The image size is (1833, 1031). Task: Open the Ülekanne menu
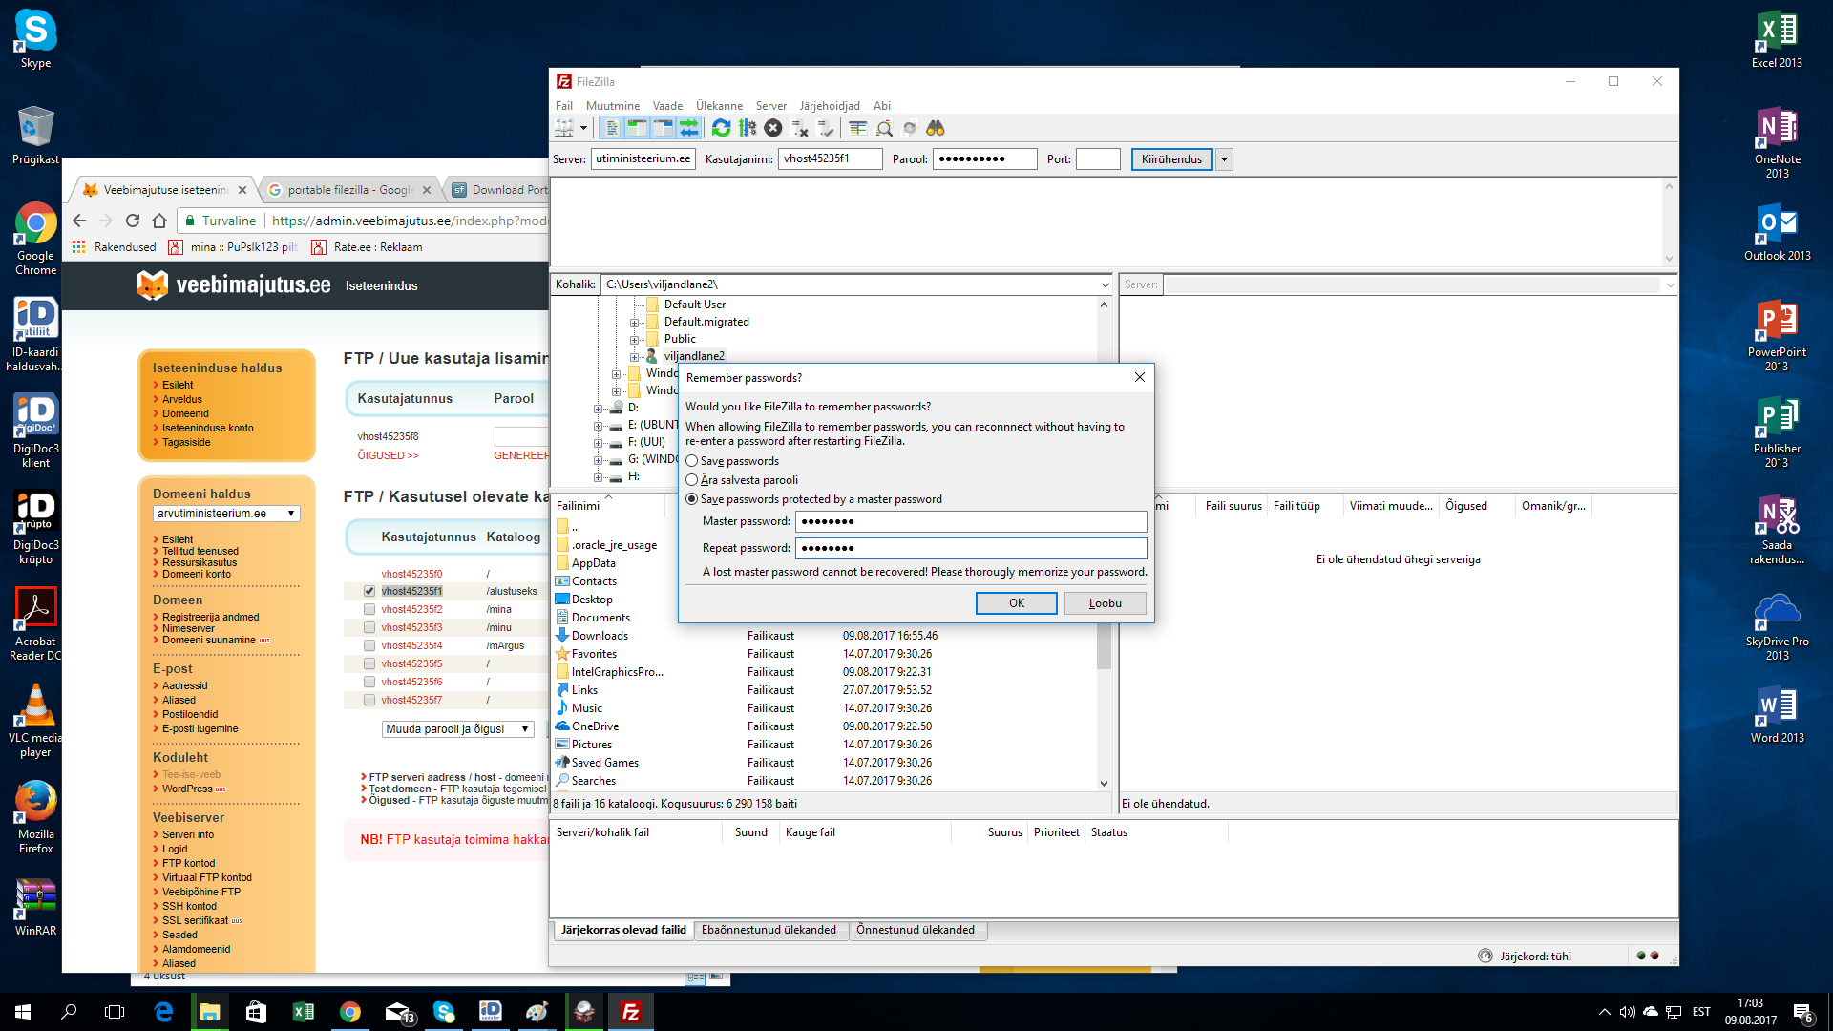tap(718, 106)
